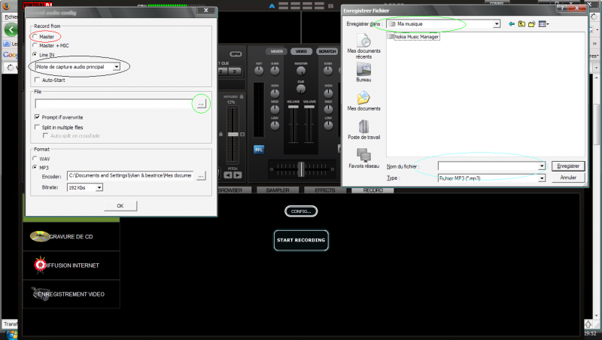Click the CUE knob below MASTER
This screenshot has width=602, height=340.
(301, 89)
